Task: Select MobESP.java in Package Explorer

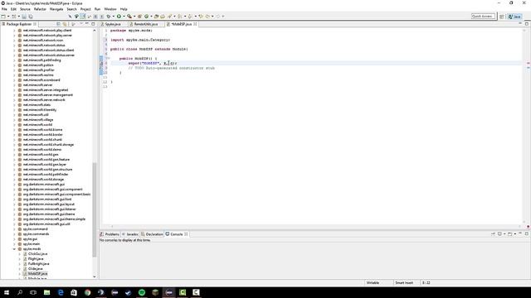Action: coord(37,274)
